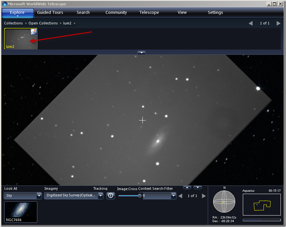The height and width of the screenshot is (227, 286).
Task: Click the imagery info button
Action: (x=111, y=195)
